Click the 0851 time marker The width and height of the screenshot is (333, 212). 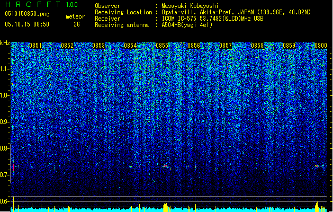tap(35, 46)
